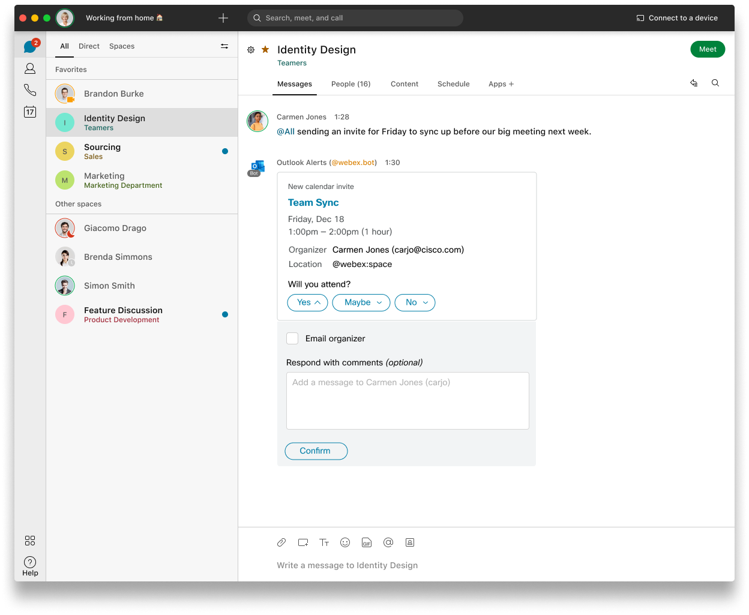Open the Apps + tab
This screenshot has width=749, height=615.
point(501,84)
